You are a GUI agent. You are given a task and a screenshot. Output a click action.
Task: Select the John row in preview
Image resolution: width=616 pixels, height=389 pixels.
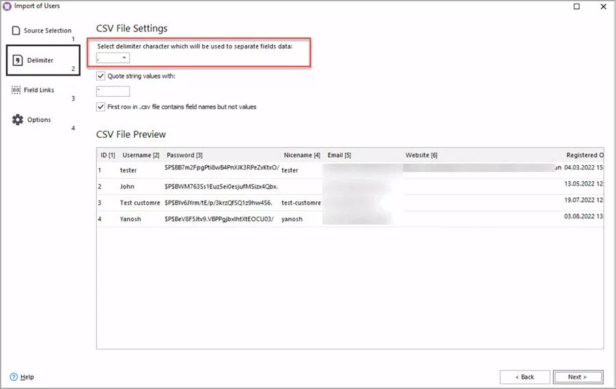point(127,186)
